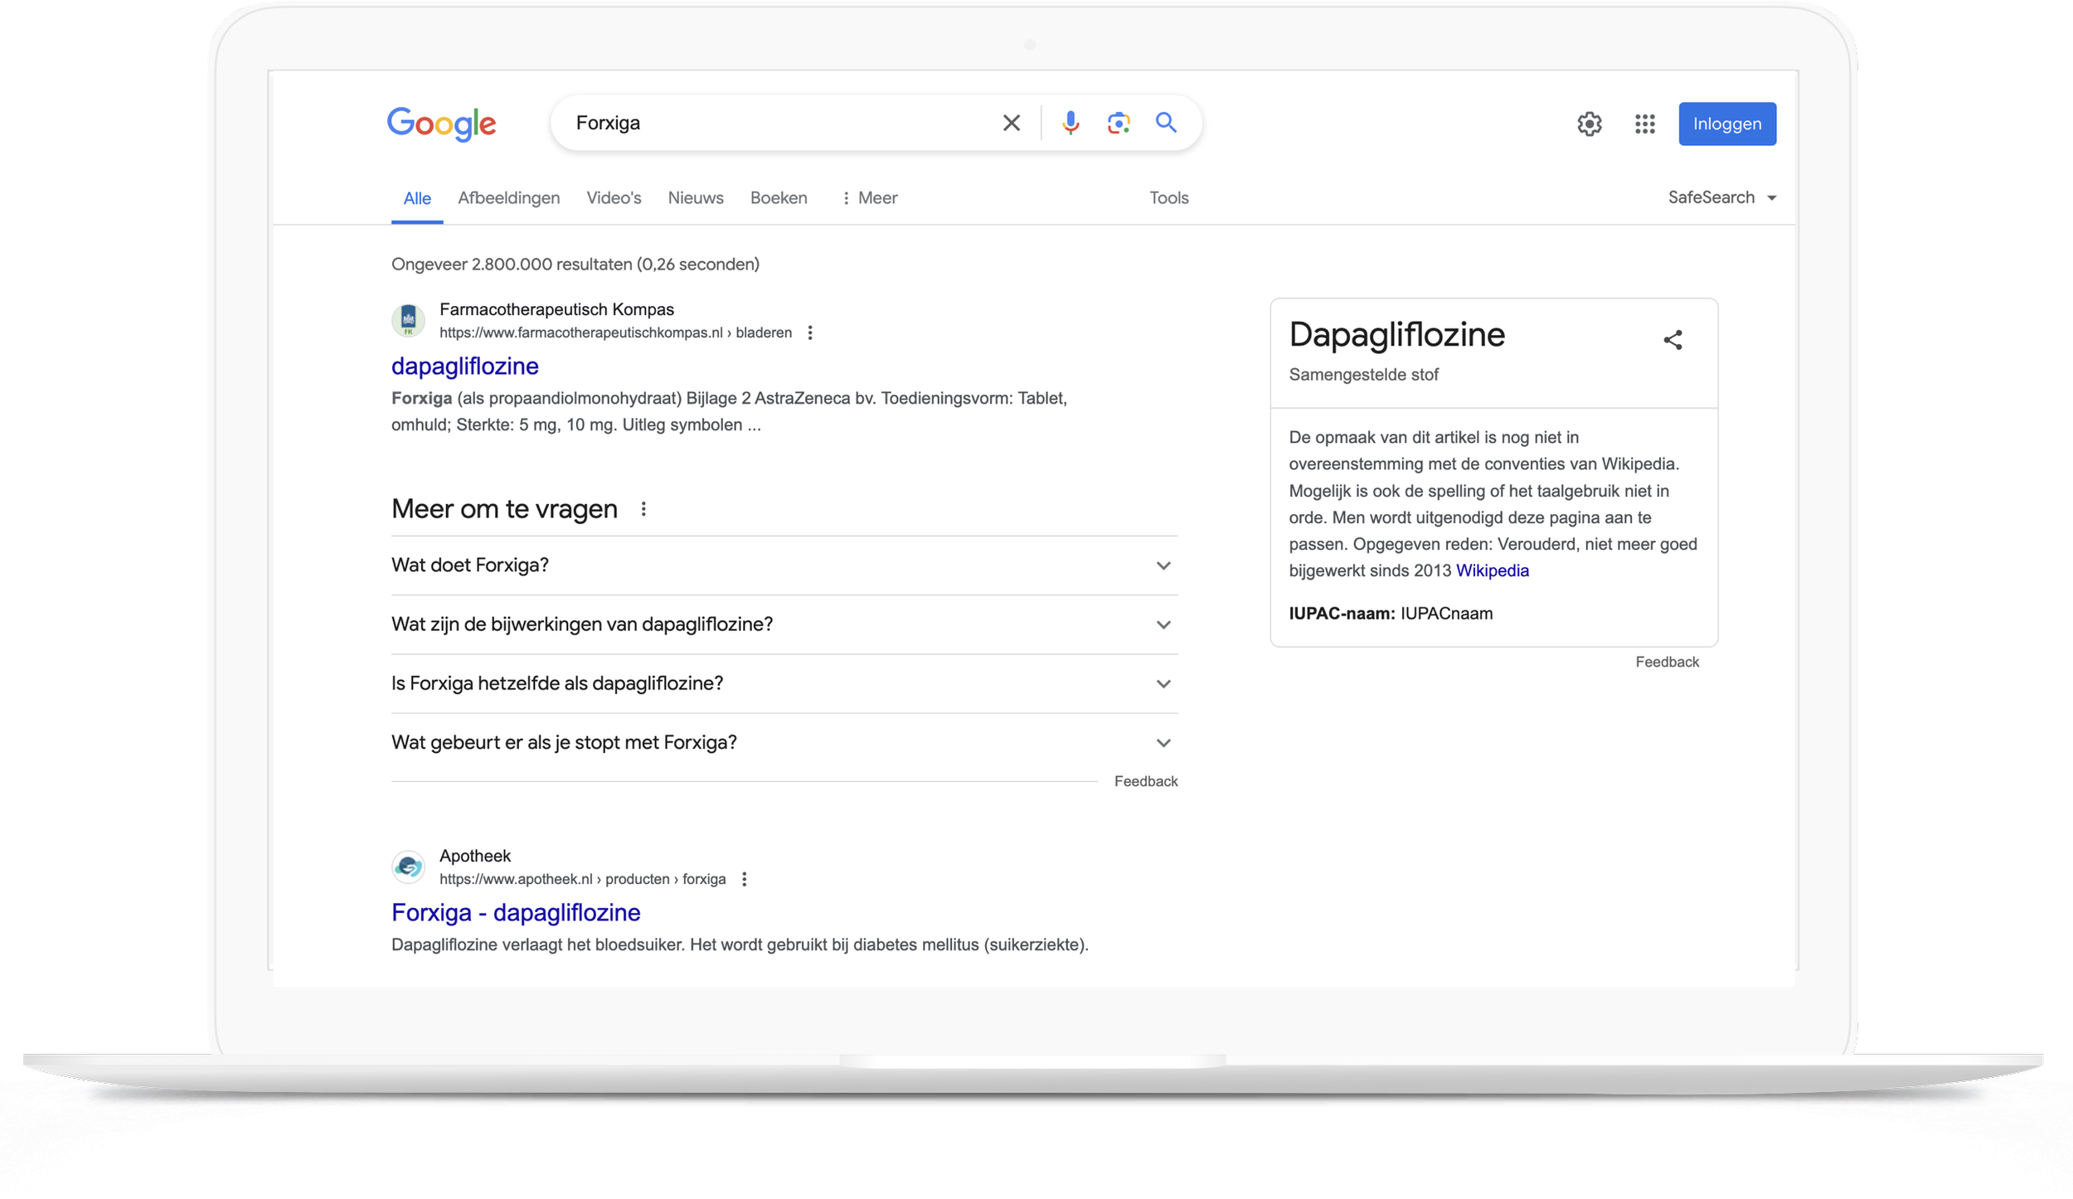This screenshot has height=1199, width=2073.
Task: Switch to the Afbeeldingen tab
Action: click(x=508, y=198)
